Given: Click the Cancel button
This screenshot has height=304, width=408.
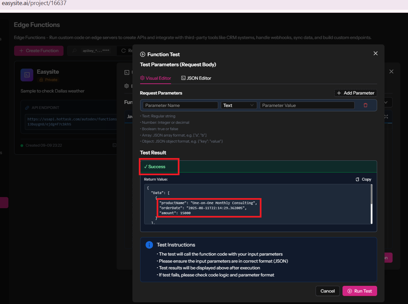Looking at the screenshot, I should (327, 291).
